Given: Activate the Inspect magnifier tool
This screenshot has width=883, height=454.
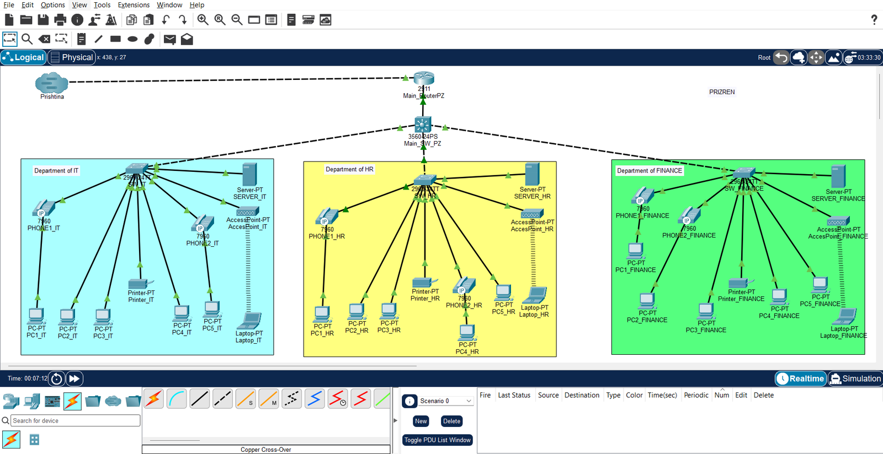Looking at the screenshot, I should coord(27,39).
